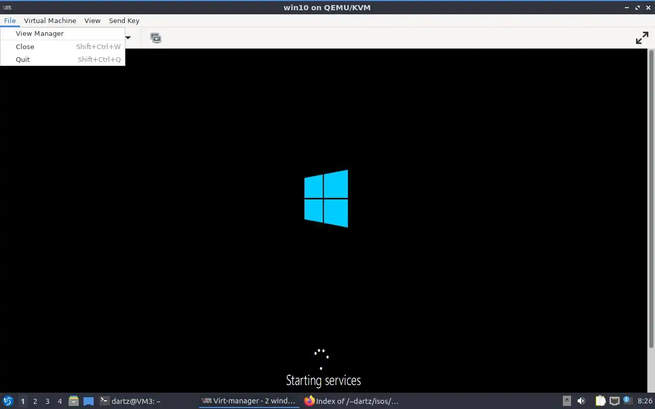Toggle fullscreen view icon
The width and height of the screenshot is (655, 409).
tap(642, 38)
